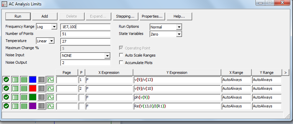Image resolution: width=293 pixels, height=124 pixels.
Task: Click the plot type waveform icon in the first row
Action: tap(50, 80)
